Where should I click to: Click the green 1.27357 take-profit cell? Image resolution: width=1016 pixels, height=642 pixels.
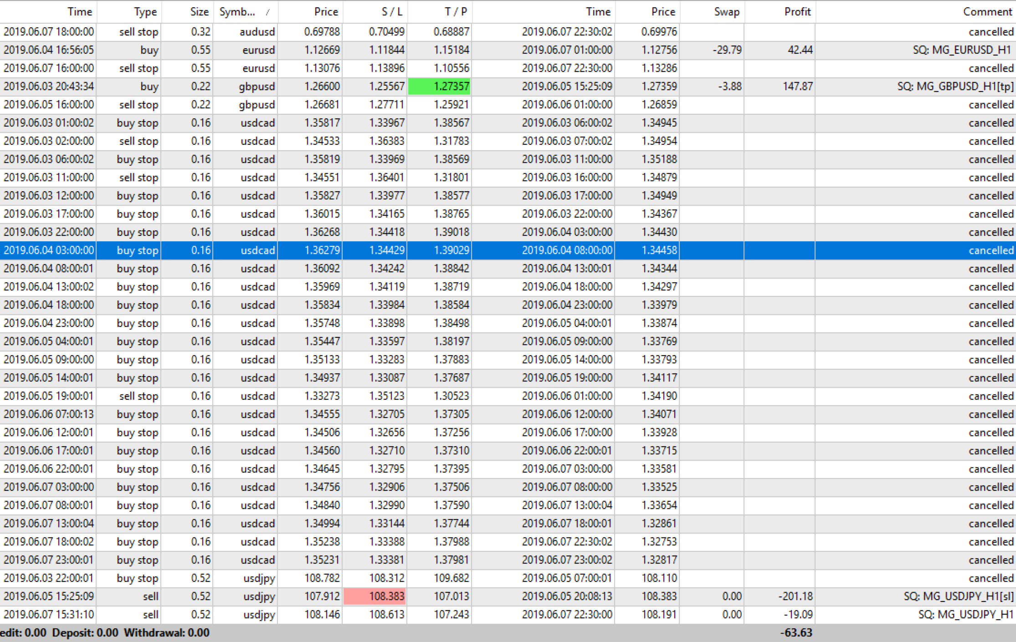440,87
